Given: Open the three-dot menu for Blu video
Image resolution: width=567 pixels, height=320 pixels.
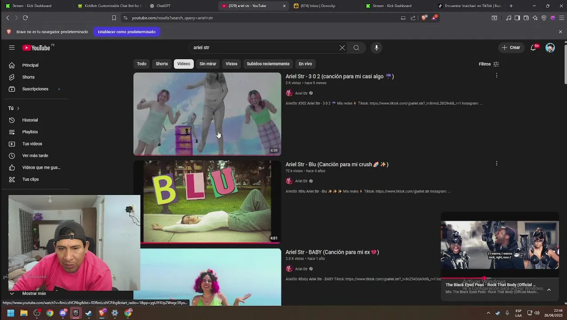Looking at the screenshot, I should tap(496, 164).
